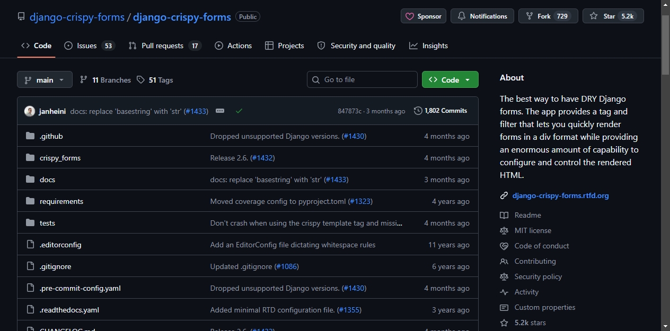The height and width of the screenshot is (331, 670).
Task: Open the .github folder
Action: coord(51,136)
